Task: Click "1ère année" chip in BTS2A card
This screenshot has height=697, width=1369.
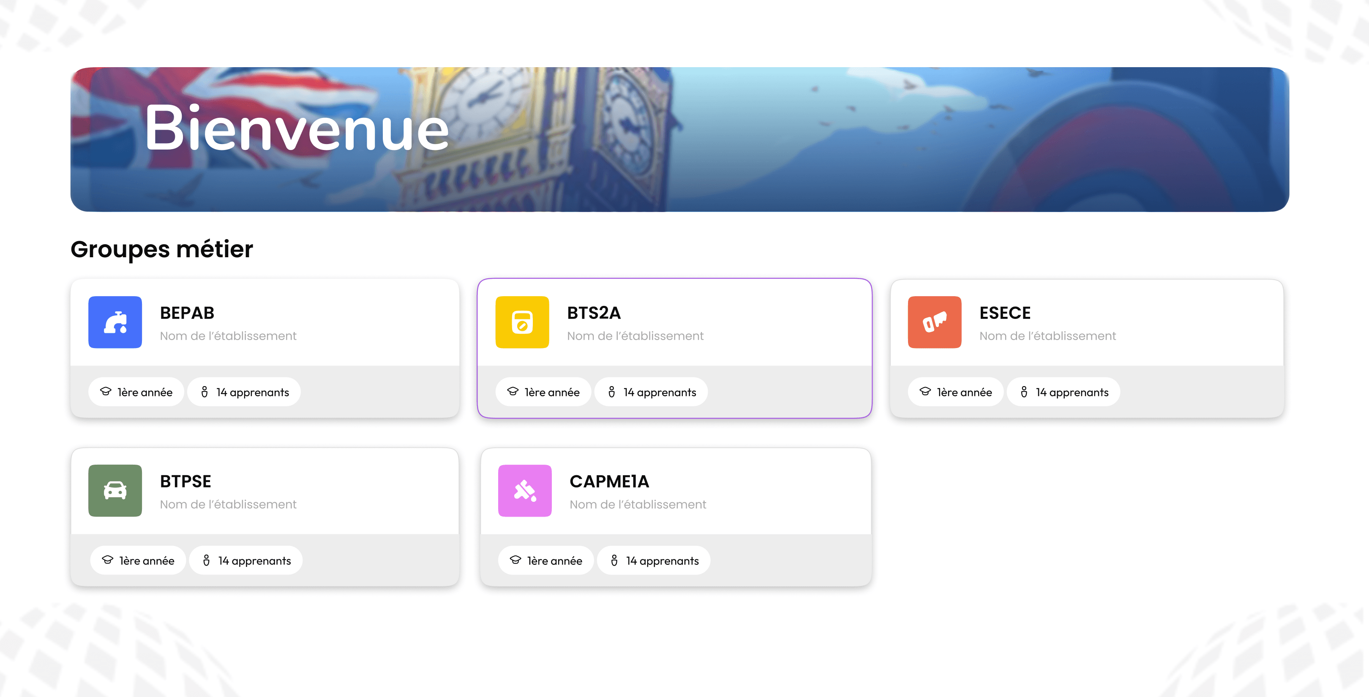Action: (x=543, y=392)
